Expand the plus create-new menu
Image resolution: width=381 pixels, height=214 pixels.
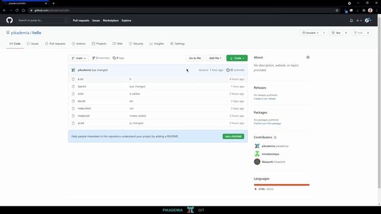click(x=359, y=21)
